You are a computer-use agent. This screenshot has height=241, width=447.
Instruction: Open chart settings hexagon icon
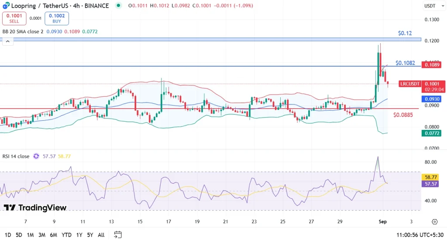click(x=434, y=222)
